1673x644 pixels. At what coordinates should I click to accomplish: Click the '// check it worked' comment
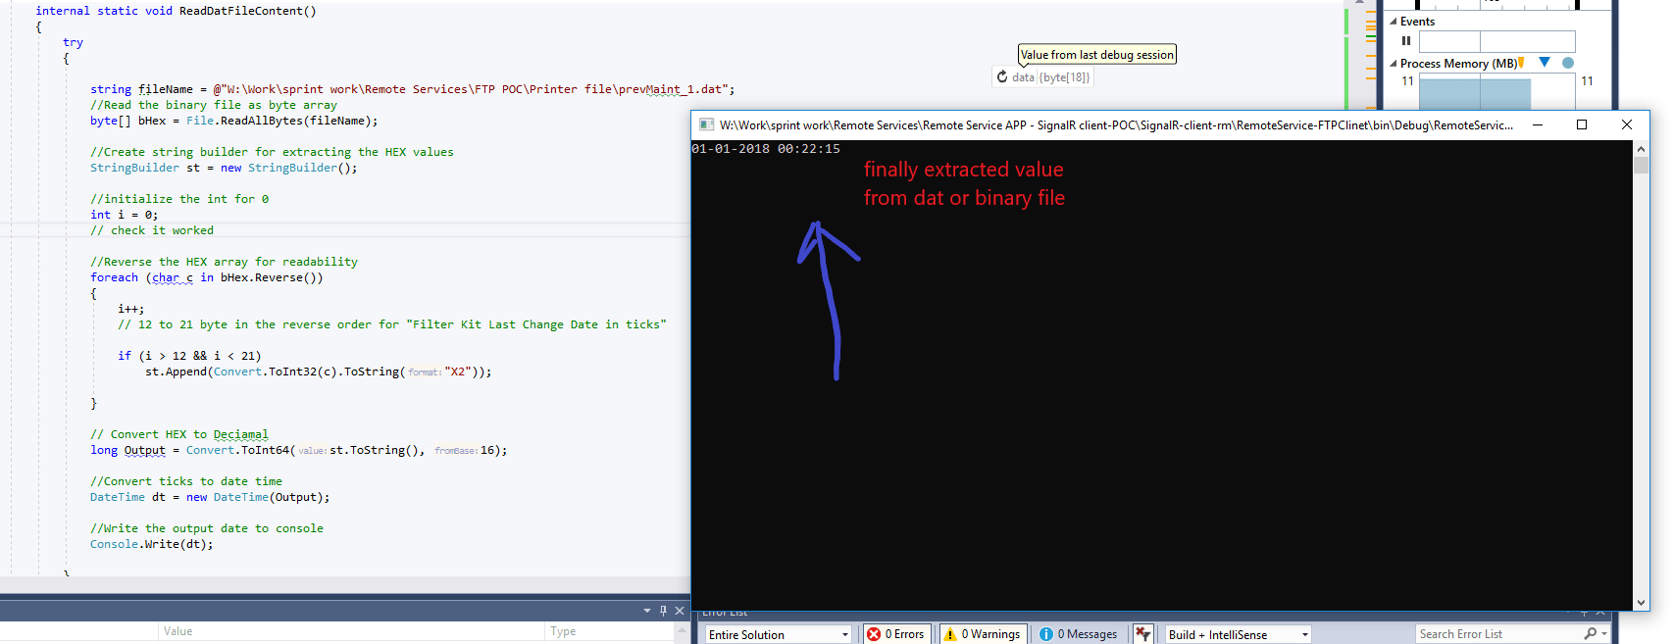point(152,230)
